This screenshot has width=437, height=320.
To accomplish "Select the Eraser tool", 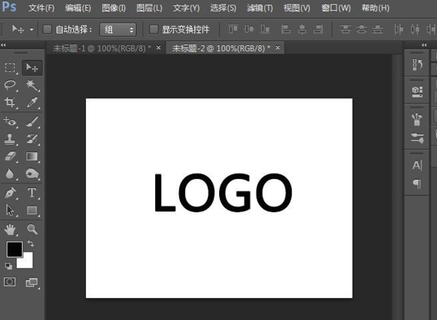I will click(10, 156).
